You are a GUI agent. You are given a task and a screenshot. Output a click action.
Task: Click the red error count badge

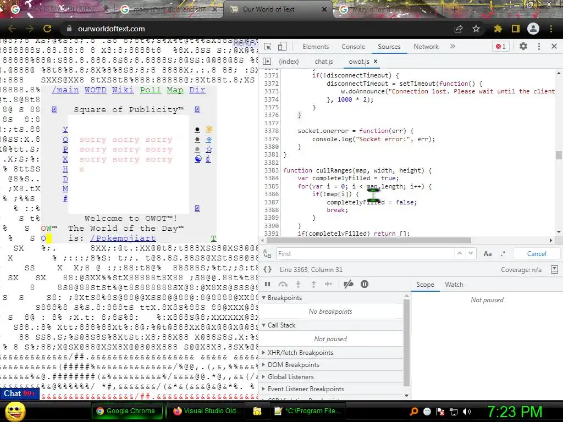(500, 46)
